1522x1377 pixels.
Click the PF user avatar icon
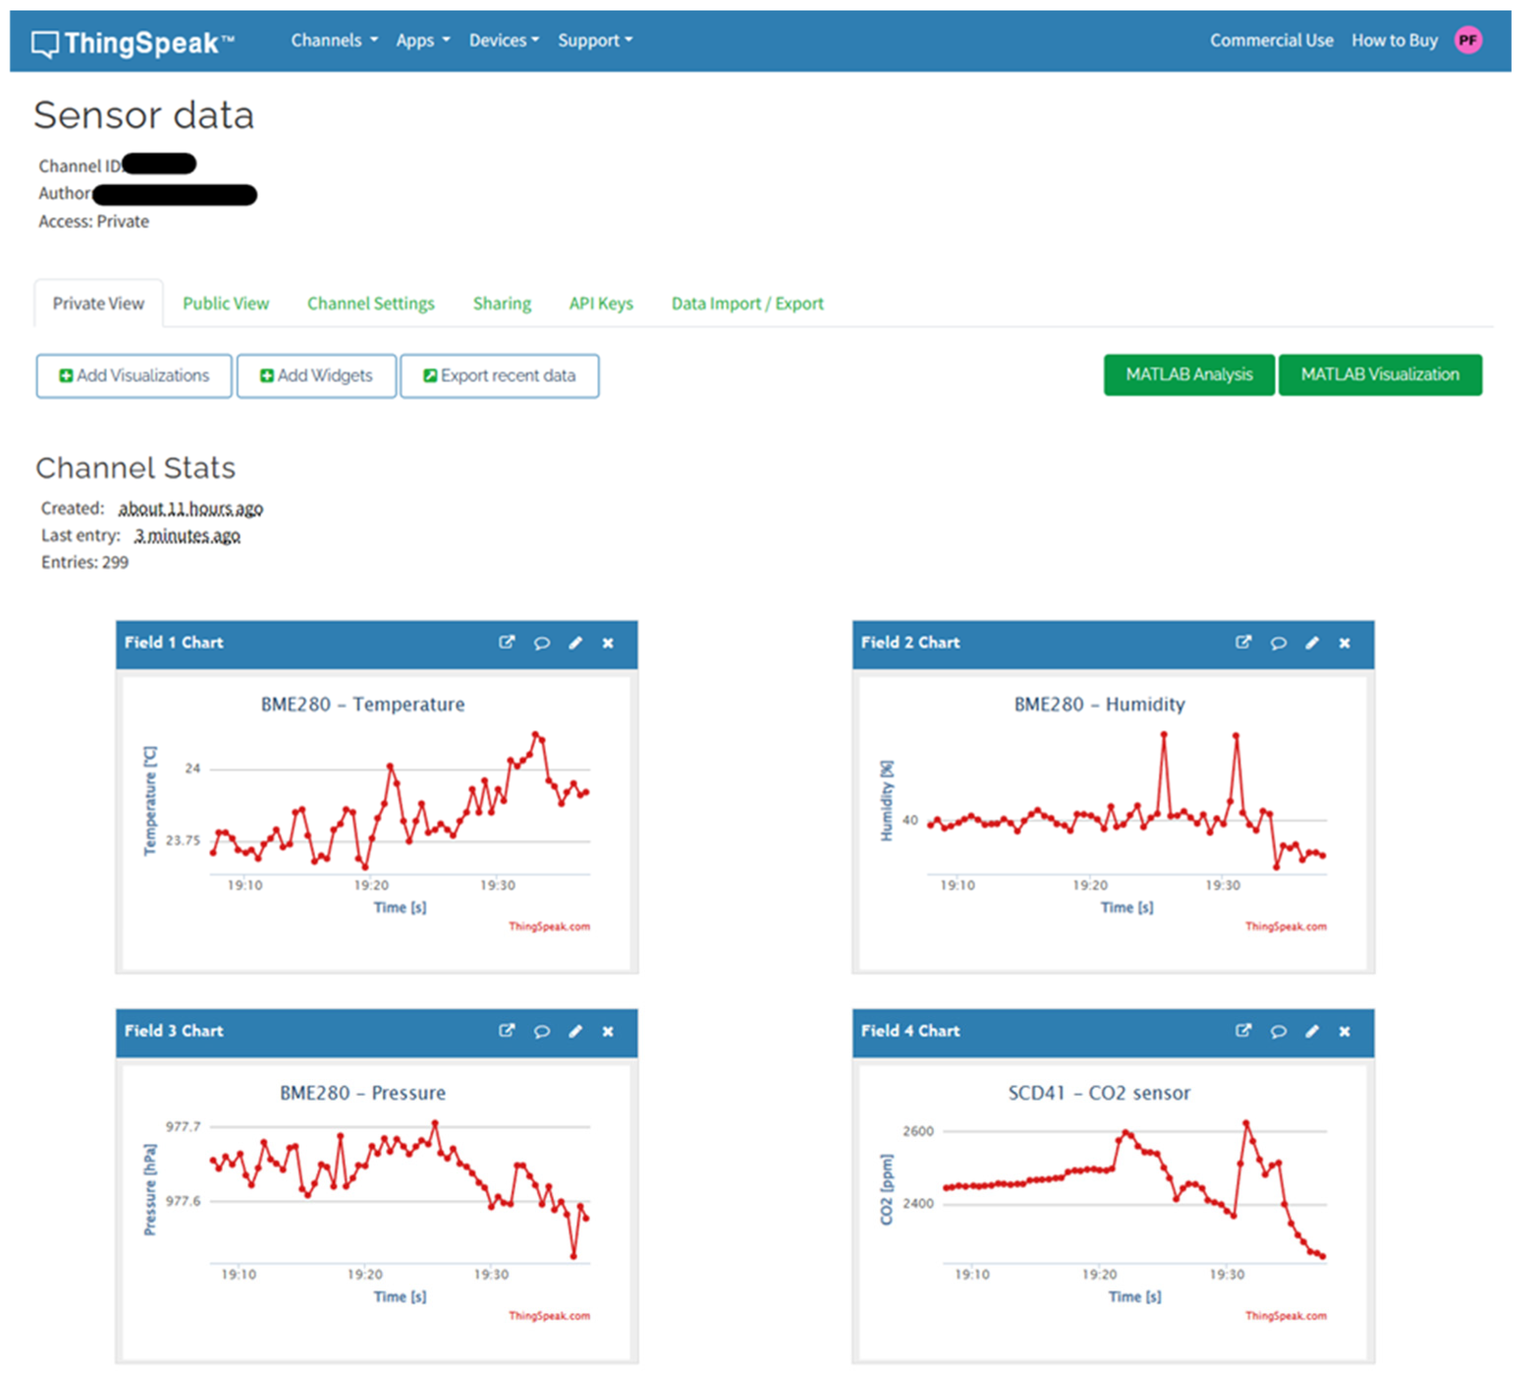tap(1468, 41)
